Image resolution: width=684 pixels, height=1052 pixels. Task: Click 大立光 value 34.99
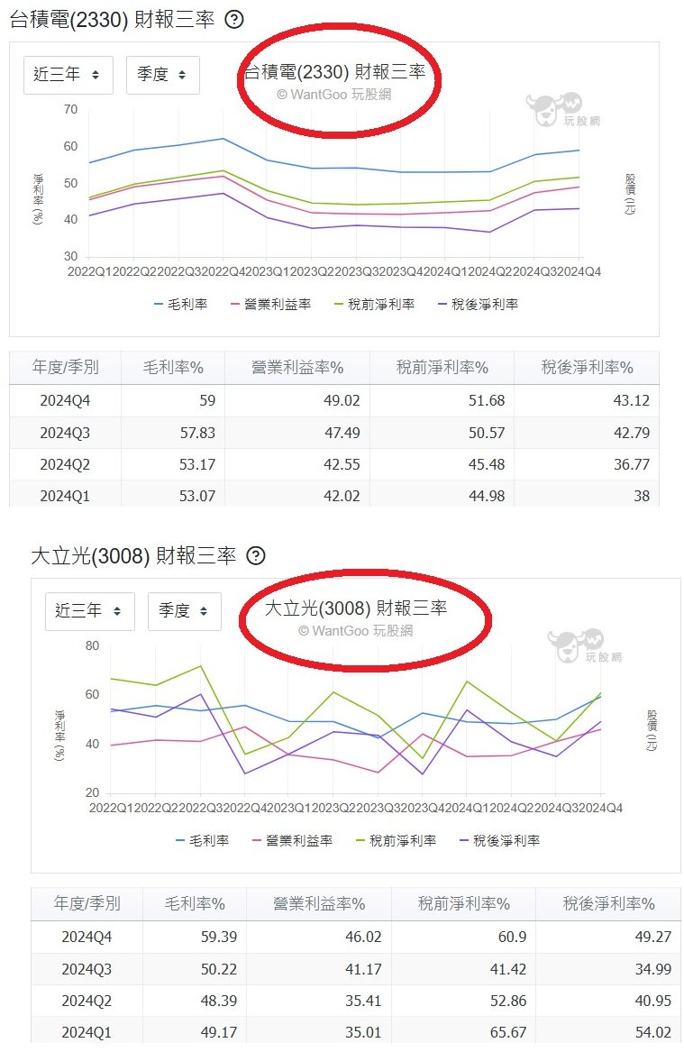[x=653, y=969]
